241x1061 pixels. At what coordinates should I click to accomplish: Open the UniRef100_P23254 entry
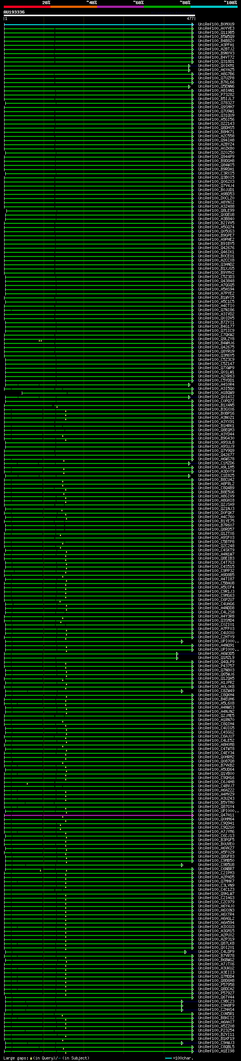[216, 1030]
